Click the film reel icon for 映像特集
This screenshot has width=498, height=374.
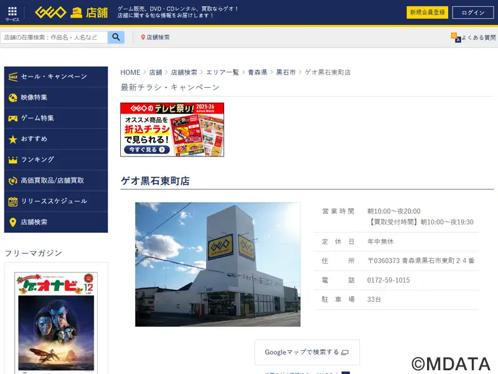tap(12, 98)
